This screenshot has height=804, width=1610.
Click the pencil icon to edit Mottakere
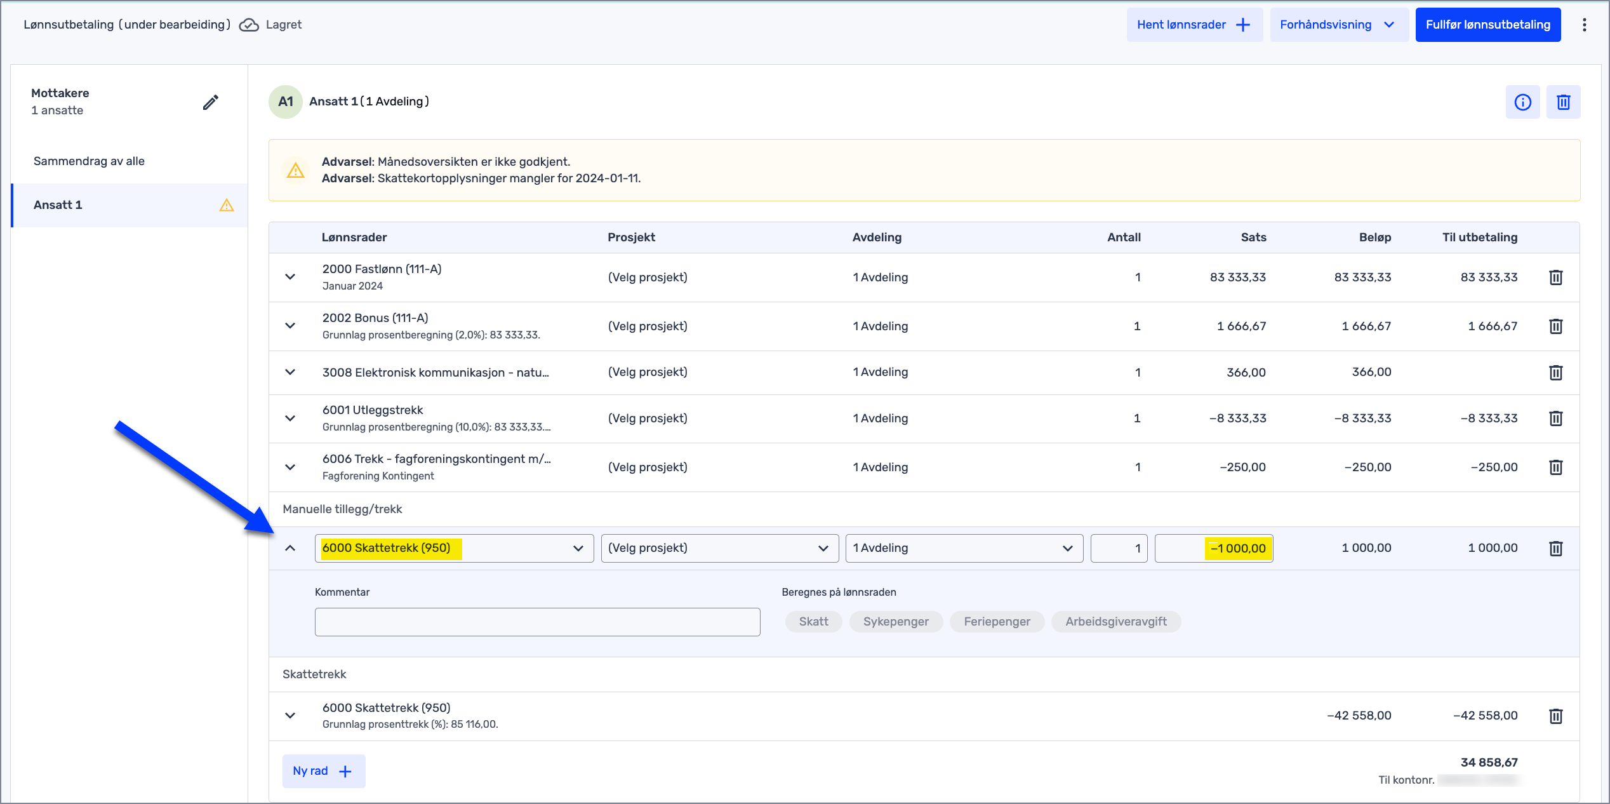(x=211, y=102)
